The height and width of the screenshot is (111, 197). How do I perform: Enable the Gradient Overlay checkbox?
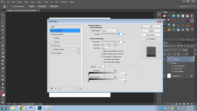click(51, 49)
